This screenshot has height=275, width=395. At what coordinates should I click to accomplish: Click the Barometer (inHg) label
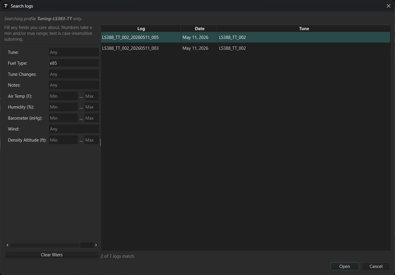point(25,118)
